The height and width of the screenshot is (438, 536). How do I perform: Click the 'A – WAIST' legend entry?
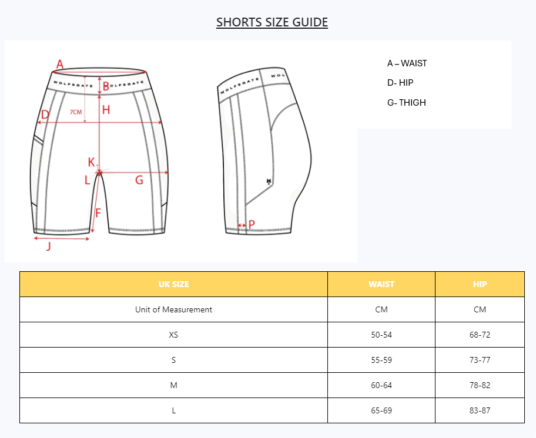coord(407,63)
